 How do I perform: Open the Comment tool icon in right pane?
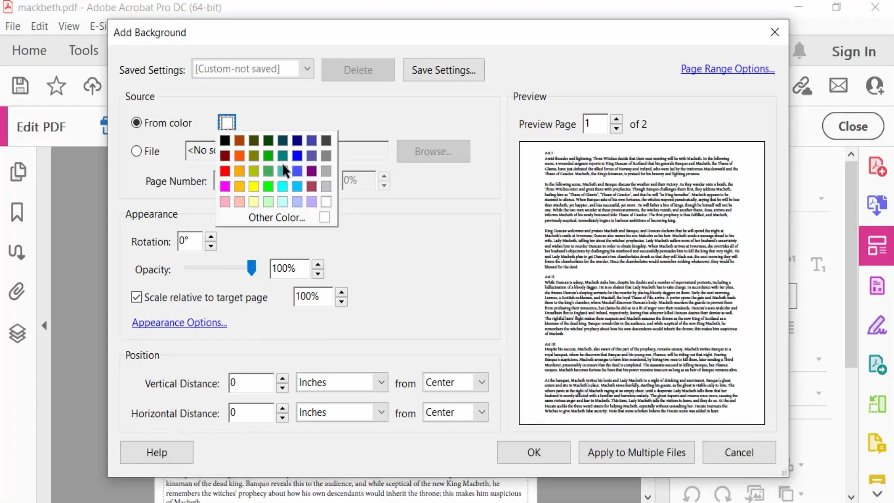[x=877, y=480]
